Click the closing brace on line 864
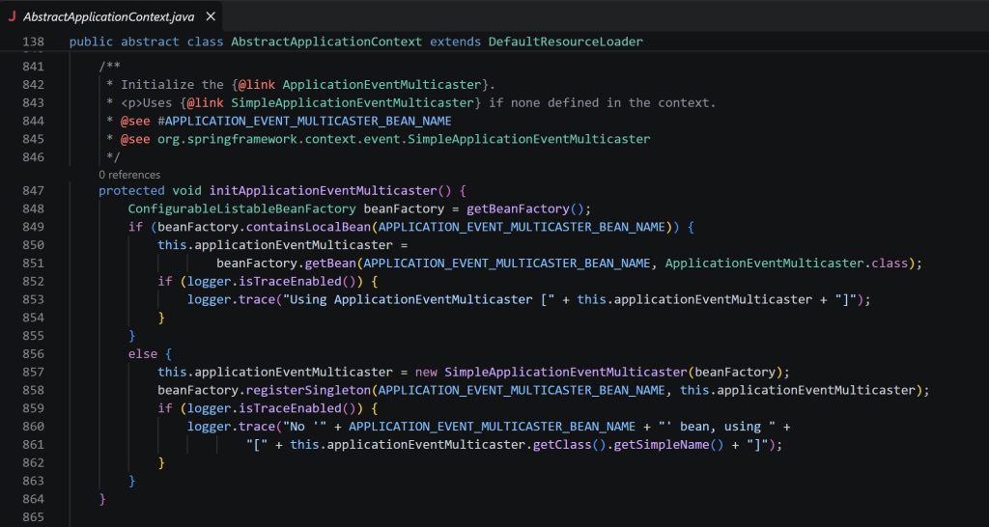The image size is (989, 527). (102, 499)
